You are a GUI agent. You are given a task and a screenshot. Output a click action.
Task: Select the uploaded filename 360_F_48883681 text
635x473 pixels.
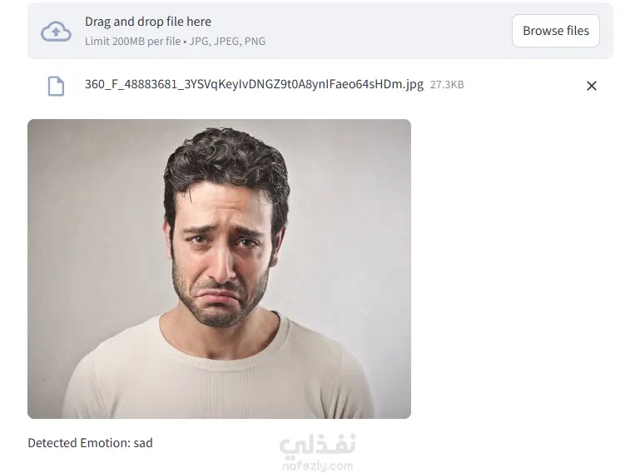pyautogui.click(x=254, y=84)
